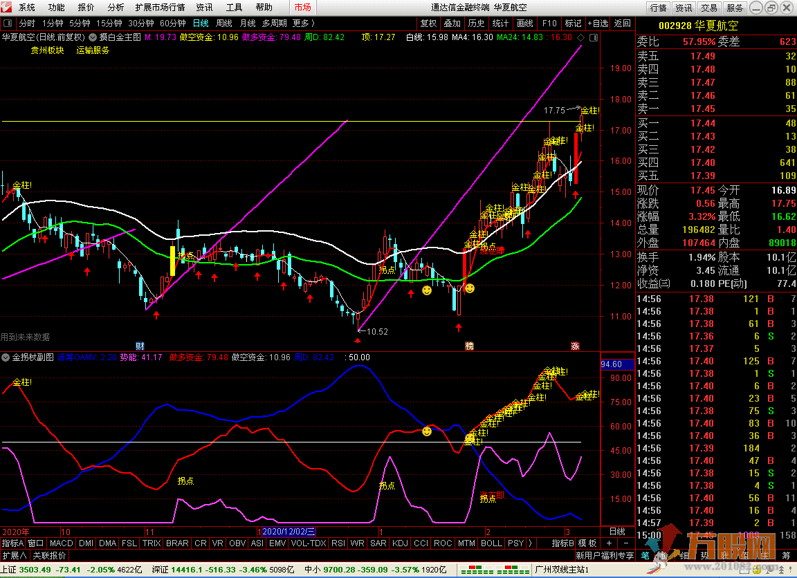Open the 功能 menu
This screenshot has width=797, height=578.
57,8
